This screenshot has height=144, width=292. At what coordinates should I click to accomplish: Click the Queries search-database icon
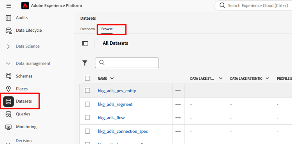coord(9,114)
